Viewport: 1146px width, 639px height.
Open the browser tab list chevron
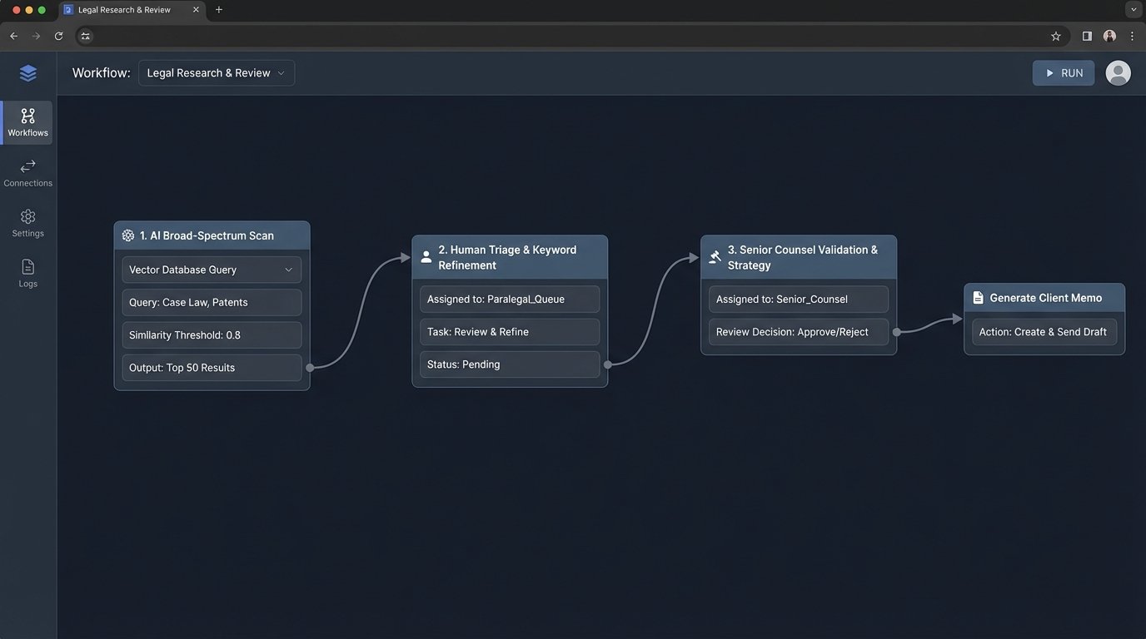click(x=1133, y=10)
